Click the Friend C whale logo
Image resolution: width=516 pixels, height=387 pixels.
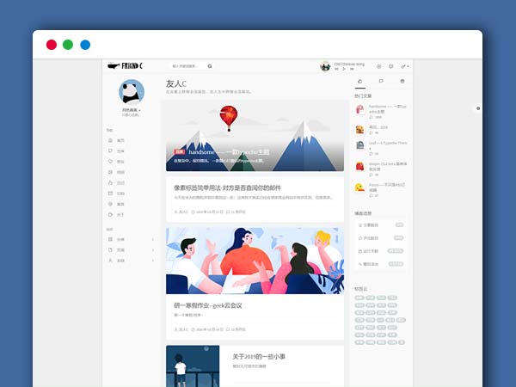[126, 65]
